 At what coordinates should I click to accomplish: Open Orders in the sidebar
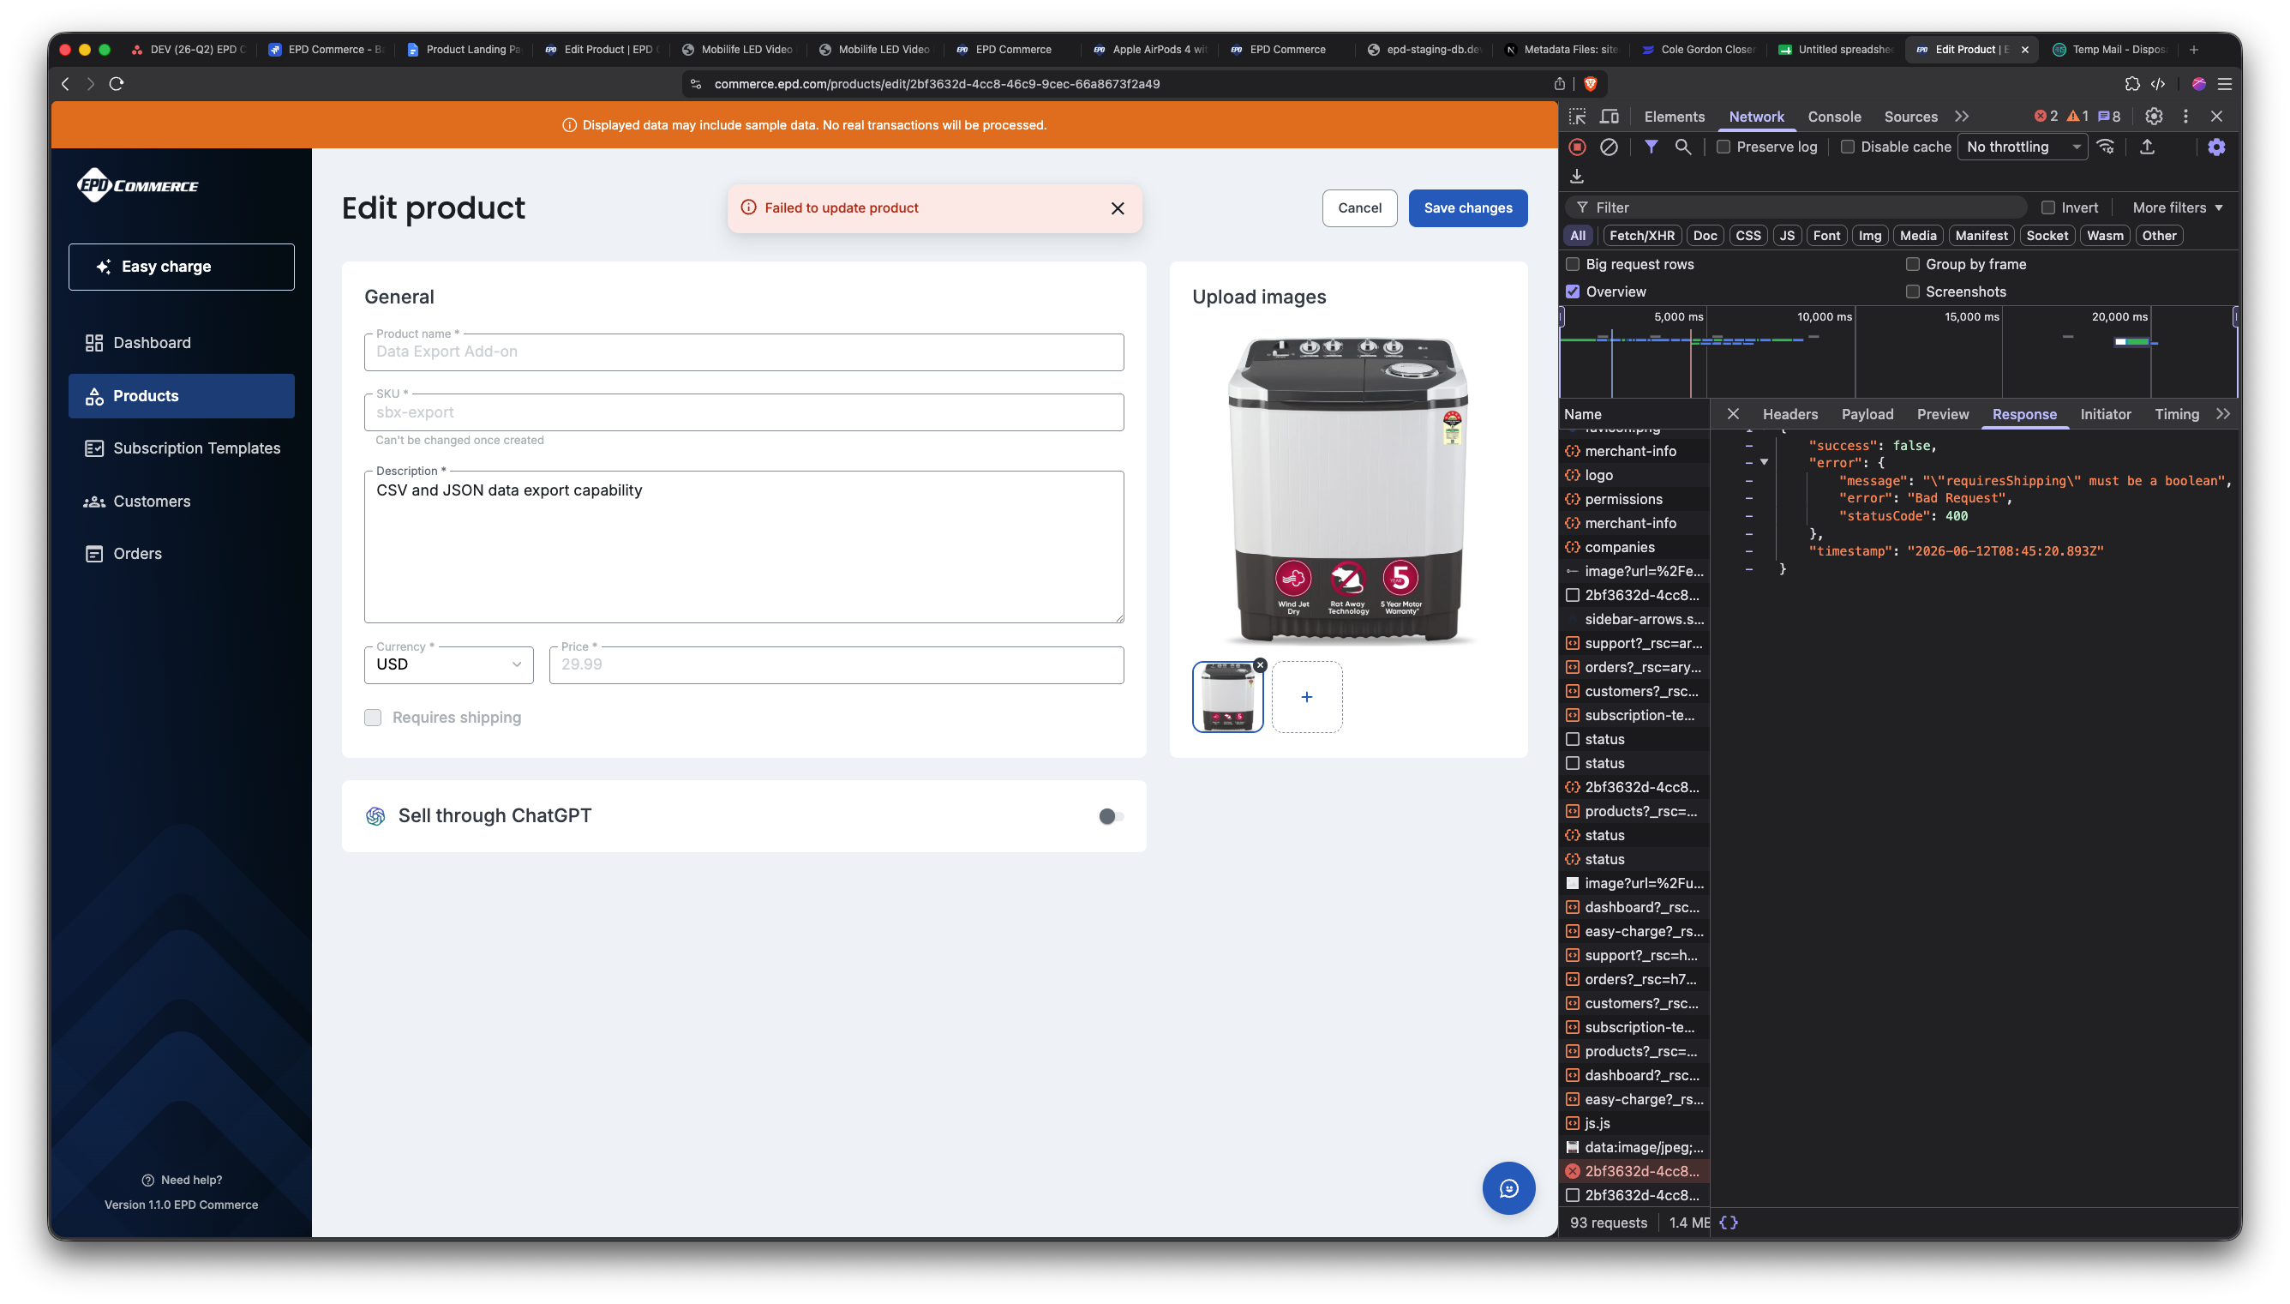coord(181,555)
